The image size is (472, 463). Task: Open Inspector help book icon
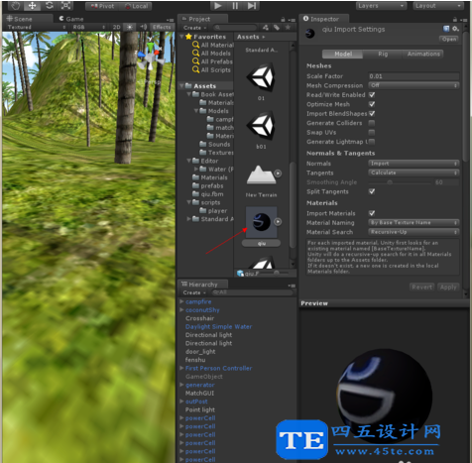point(446,29)
